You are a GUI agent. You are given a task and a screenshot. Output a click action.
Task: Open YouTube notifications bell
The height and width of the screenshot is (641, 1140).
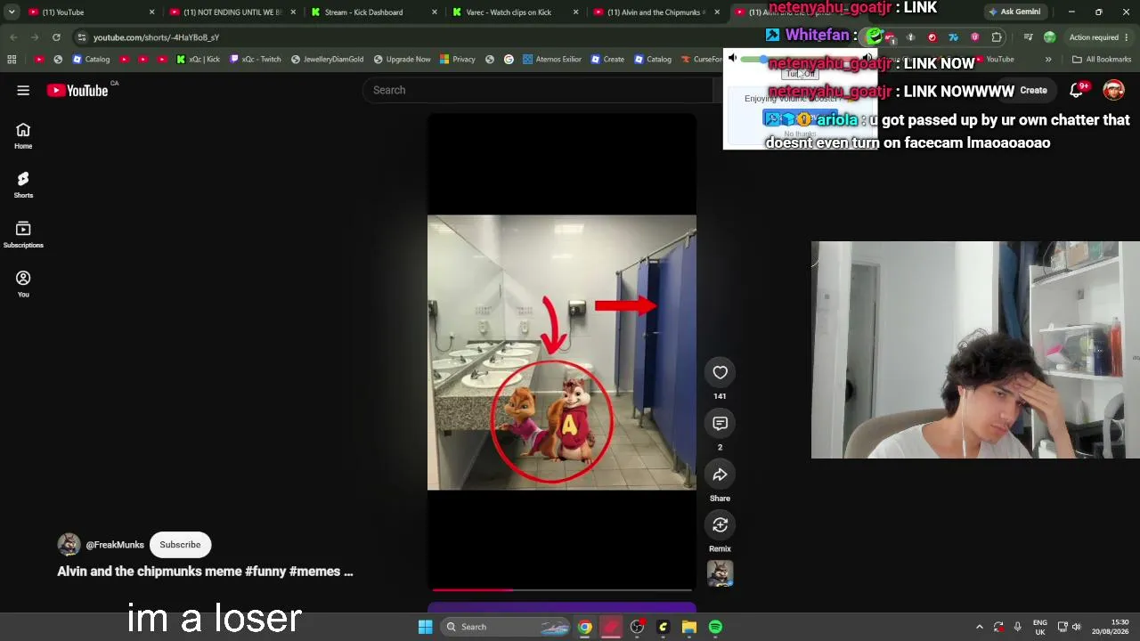coord(1076,90)
